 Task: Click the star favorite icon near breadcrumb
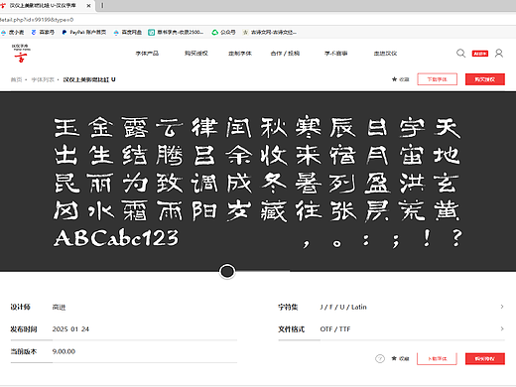coord(394,79)
